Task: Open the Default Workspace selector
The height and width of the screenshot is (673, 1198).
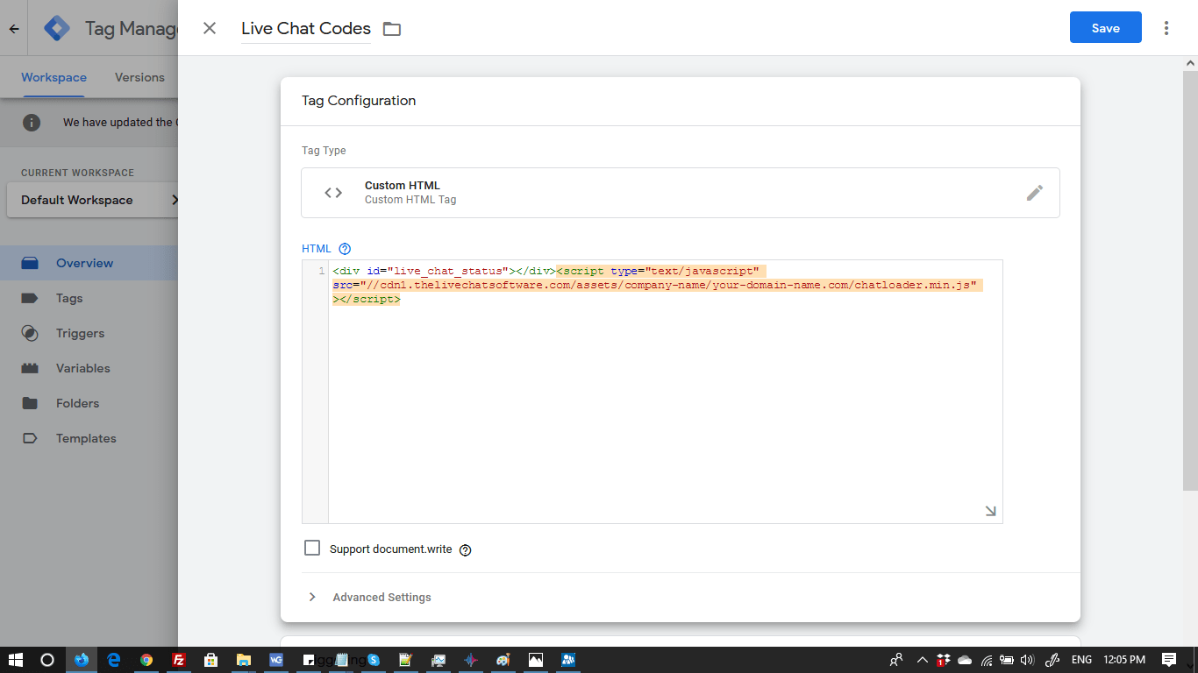Action: [x=93, y=200]
